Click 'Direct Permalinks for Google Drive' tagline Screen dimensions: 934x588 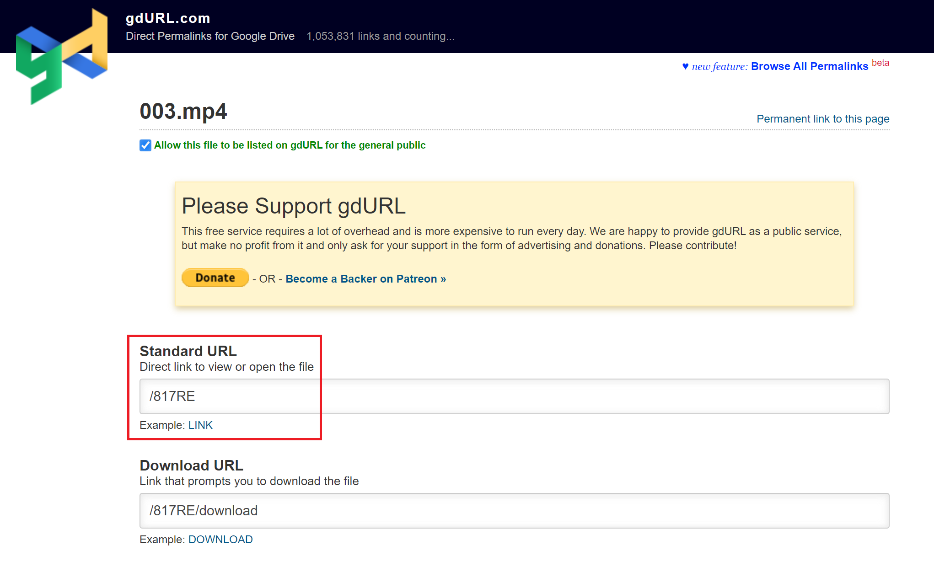pyautogui.click(x=210, y=36)
